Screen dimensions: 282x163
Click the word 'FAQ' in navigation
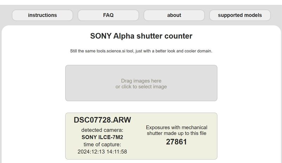pos(108,15)
